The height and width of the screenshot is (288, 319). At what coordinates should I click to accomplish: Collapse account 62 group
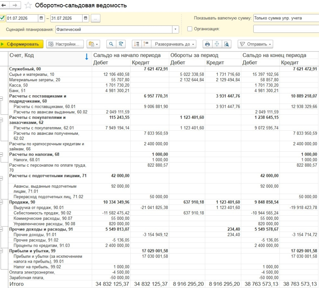[x=1, y=120]
